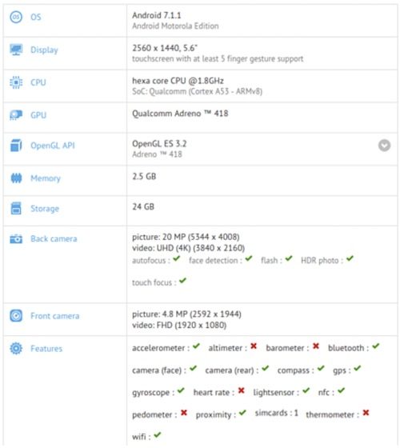This screenshot has width=400, height=448.
Task: Click the OS icon
Action: pos(16,17)
